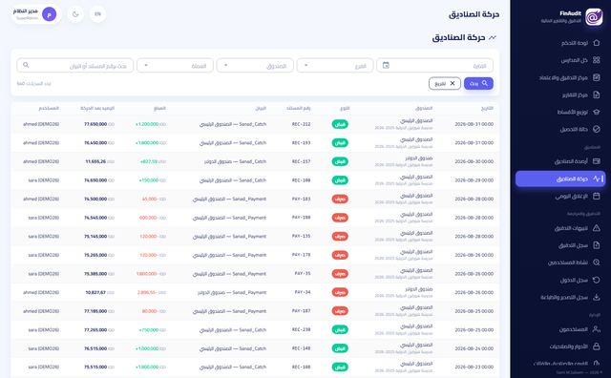This screenshot has width=611, height=378.
Task: Open the Period (الفترة) date picker field
Action: pos(435,66)
